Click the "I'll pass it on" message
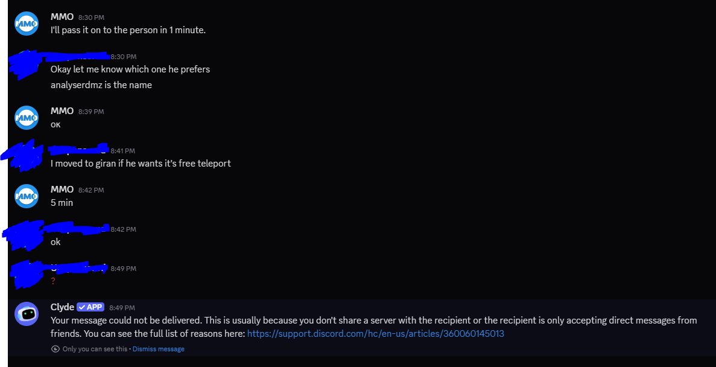The height and width of the screenshot is (367, 716). click(x=128, y=30)
